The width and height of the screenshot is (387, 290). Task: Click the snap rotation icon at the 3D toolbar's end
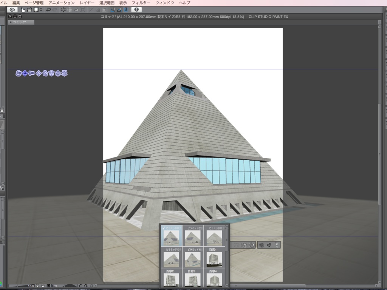click(x=65, y=74)
